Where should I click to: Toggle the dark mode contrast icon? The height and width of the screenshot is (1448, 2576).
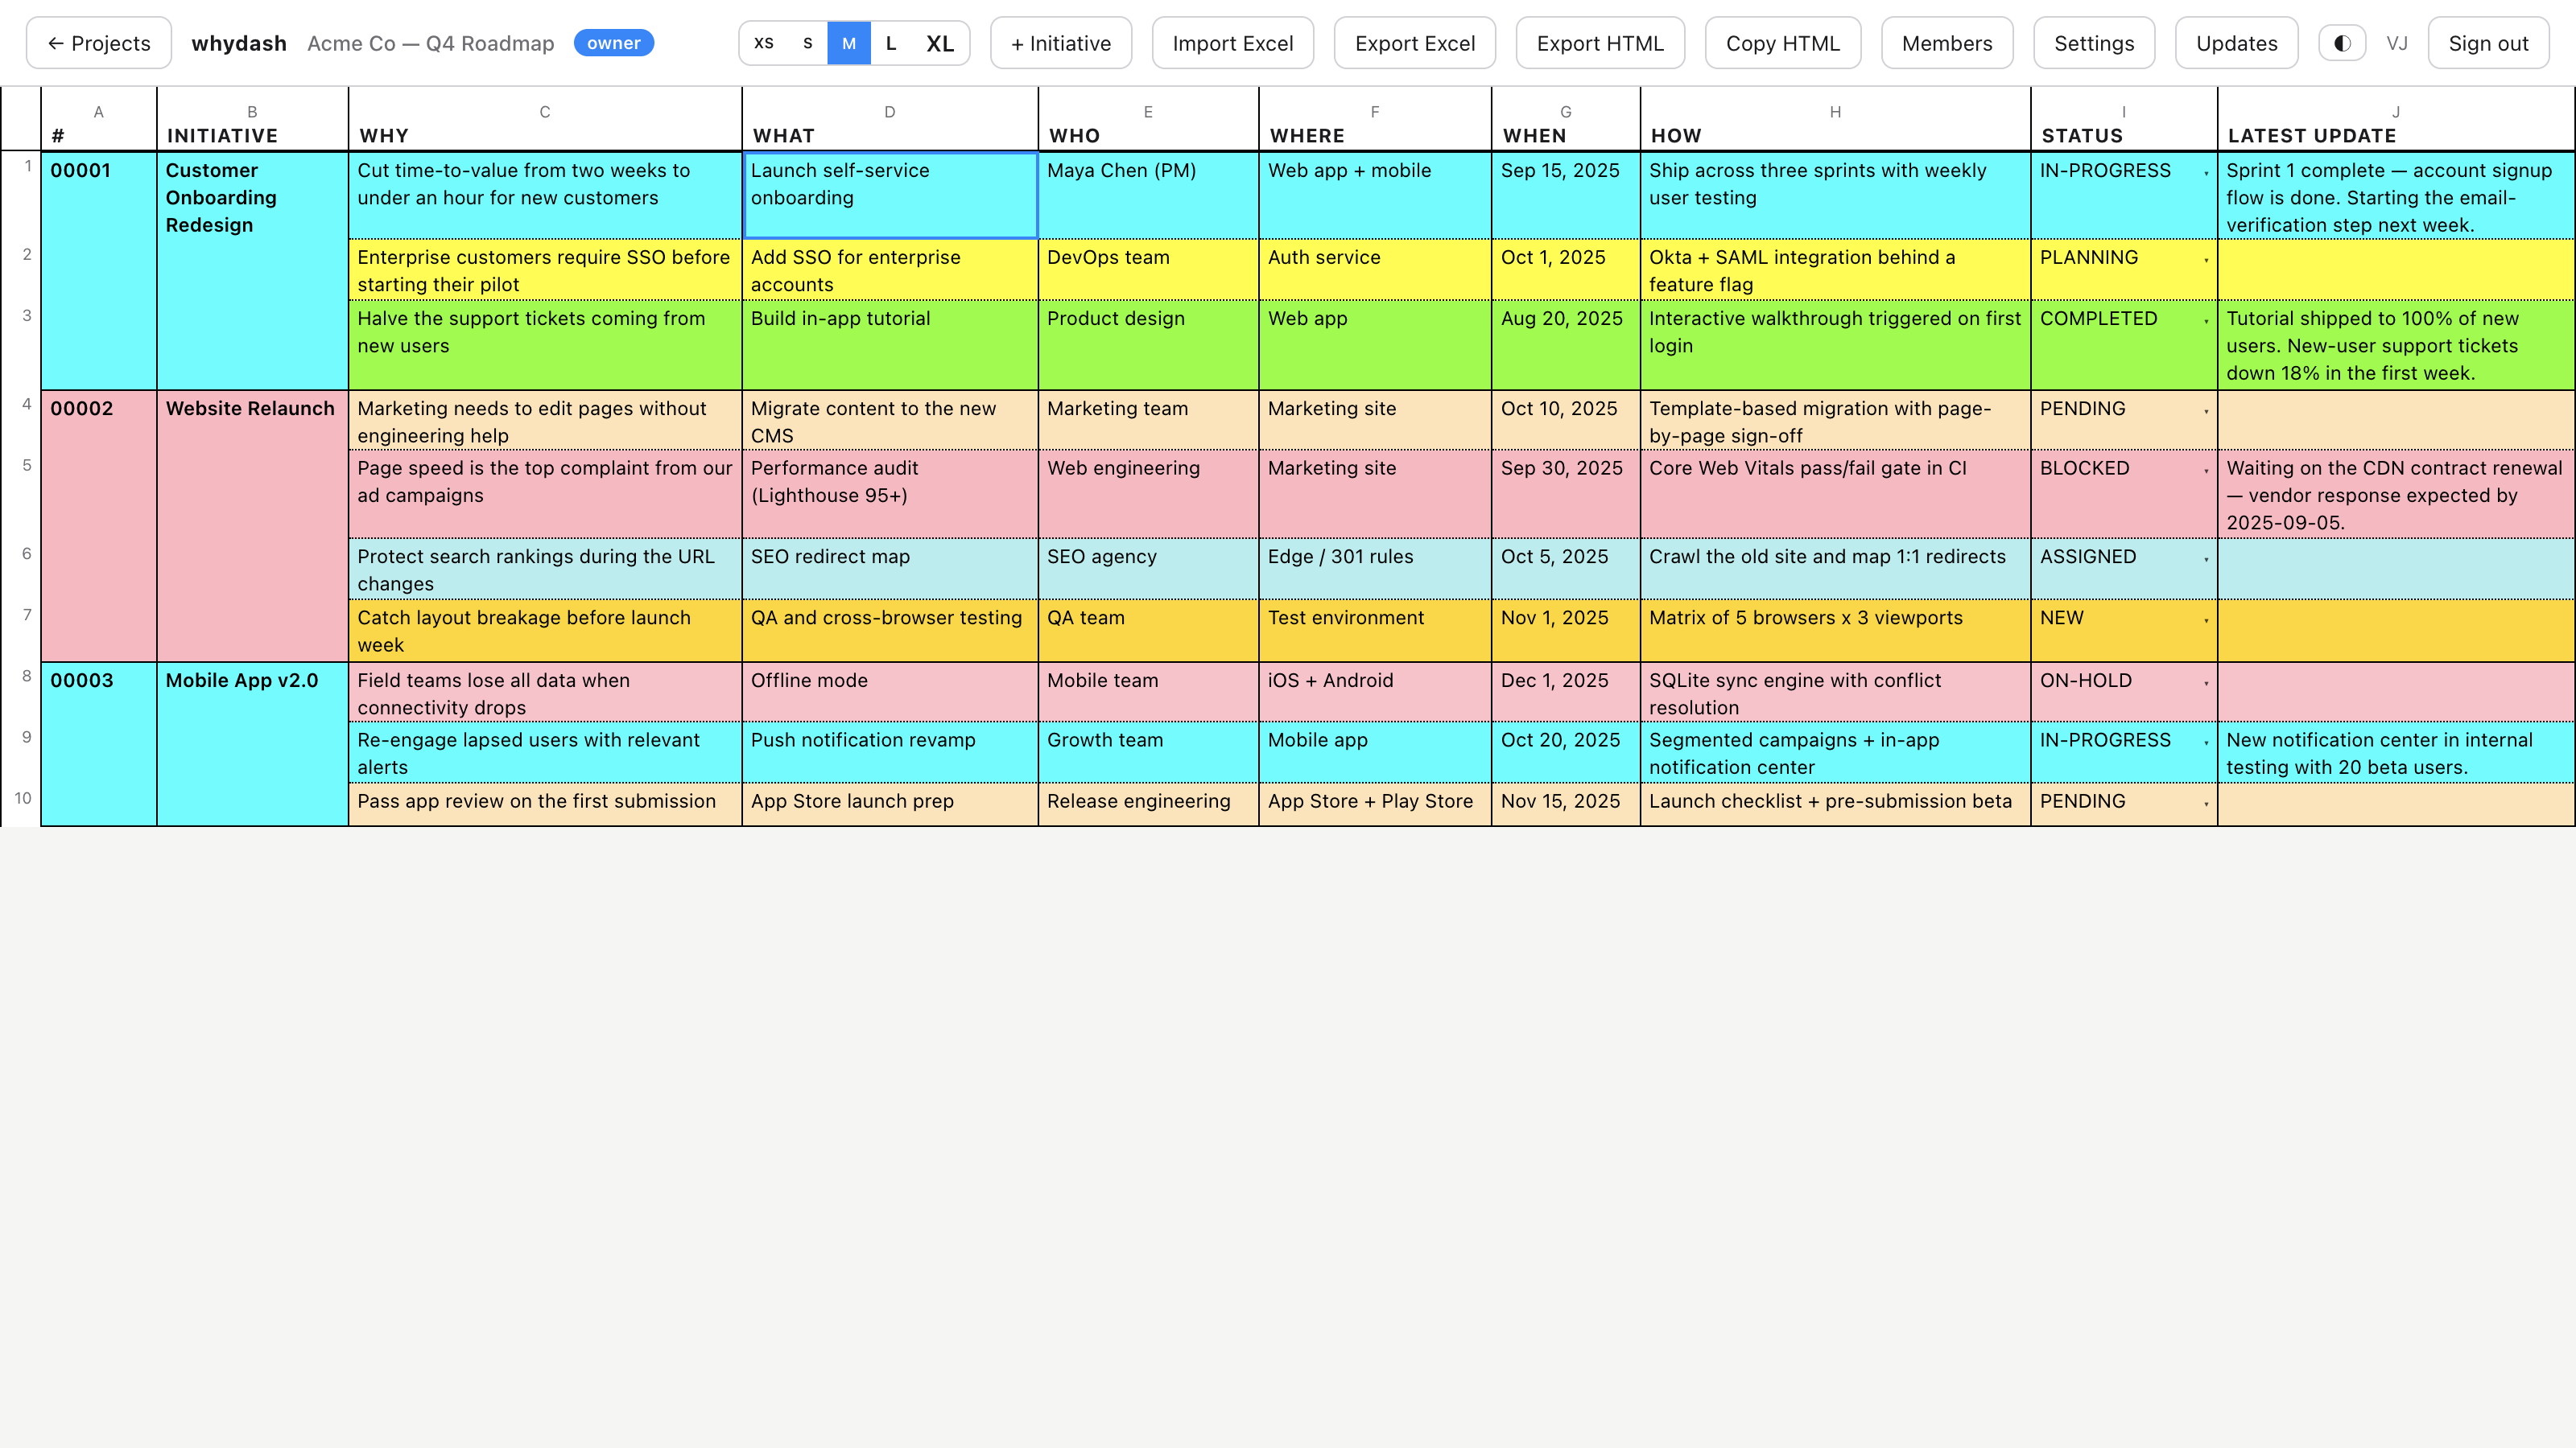tap(2342, 43)
